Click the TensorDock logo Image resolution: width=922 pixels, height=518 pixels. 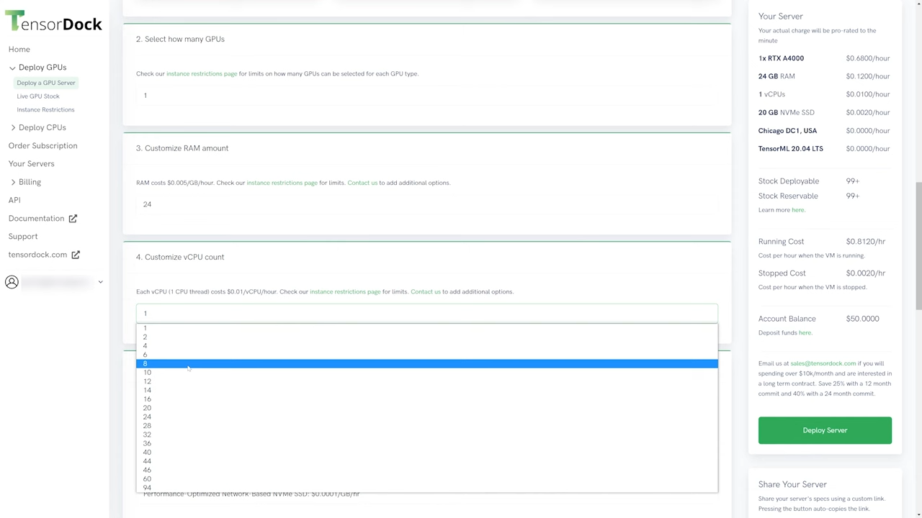coord(53,22)
